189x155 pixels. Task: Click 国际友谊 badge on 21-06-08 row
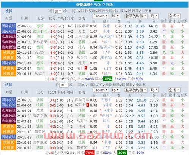point(8,26)
